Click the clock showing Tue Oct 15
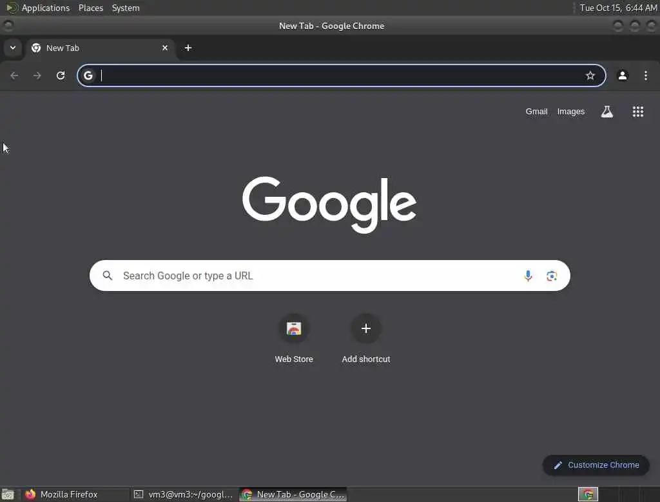660x502 pixels. (x=618, y=8)
